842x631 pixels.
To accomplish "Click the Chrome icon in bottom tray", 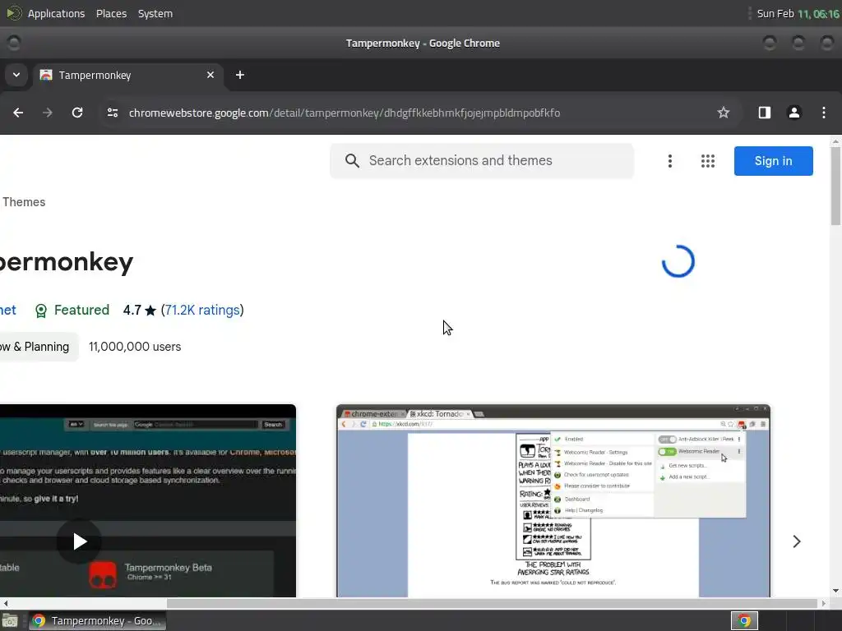I will (744, 621).
